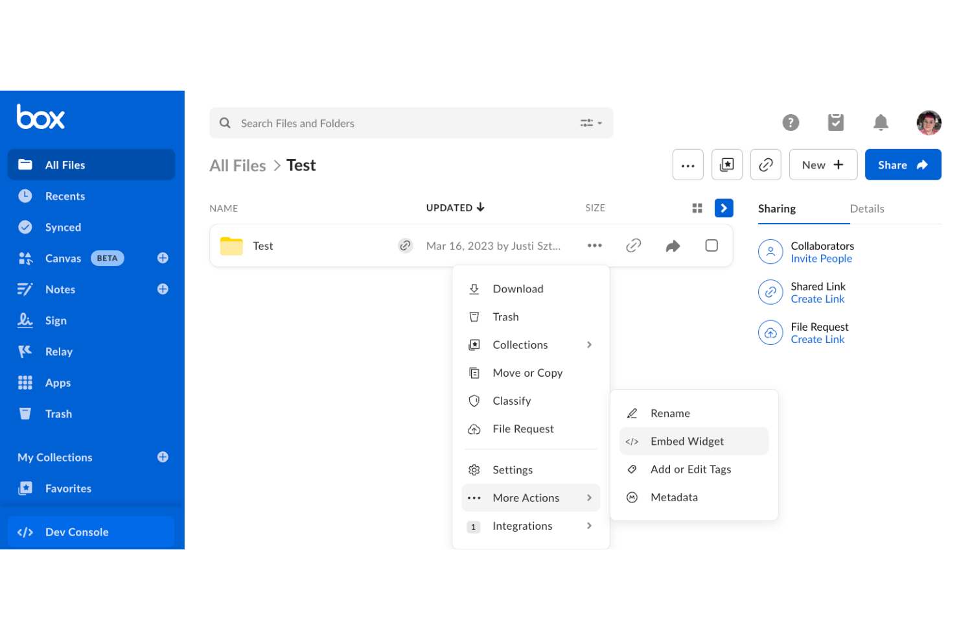Click the Search Files and Folders field

coord(411,123)
